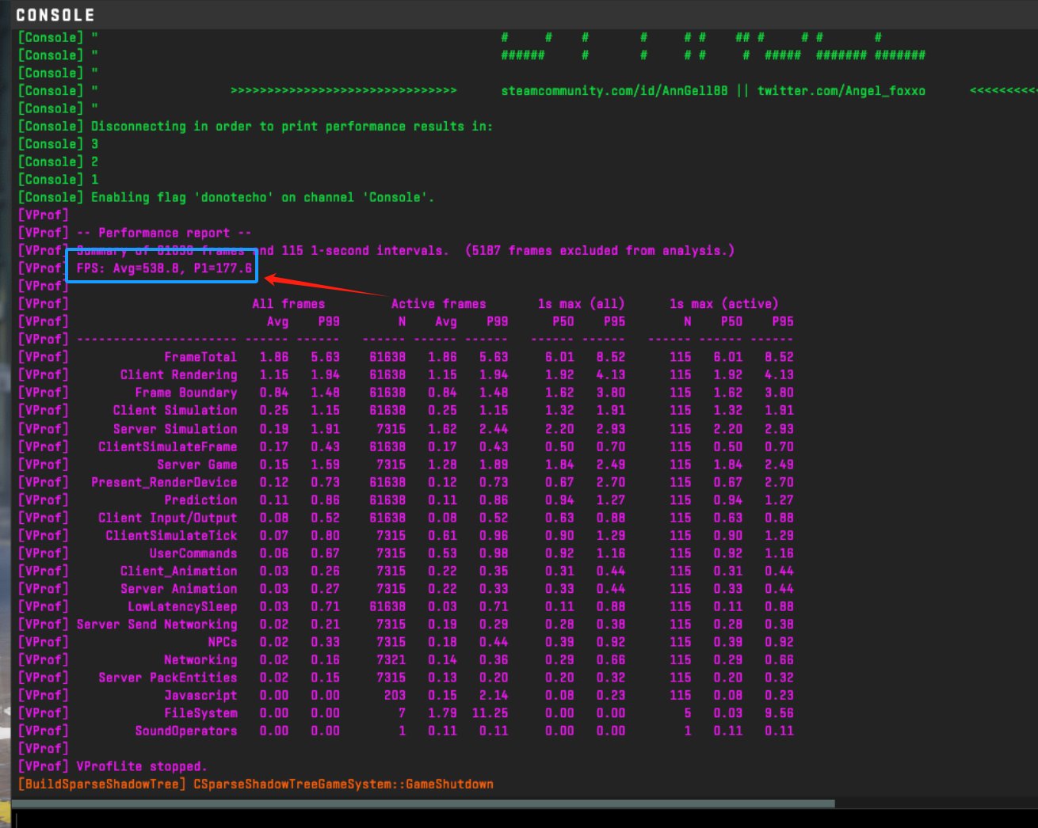This screenshot has width=1038, height=828.
Task: Select the Javascript row label
Action: click(200, 695)
